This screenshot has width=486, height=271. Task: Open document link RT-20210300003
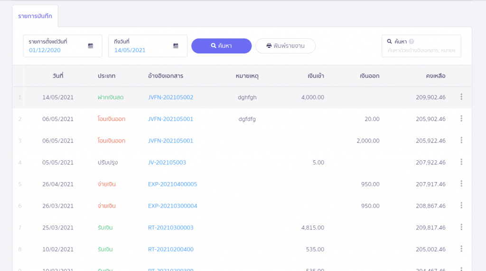[x=170, y=228]
